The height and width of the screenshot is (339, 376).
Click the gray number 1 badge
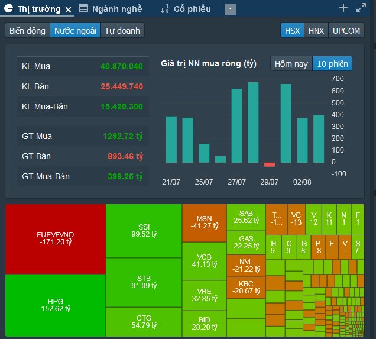231,9
